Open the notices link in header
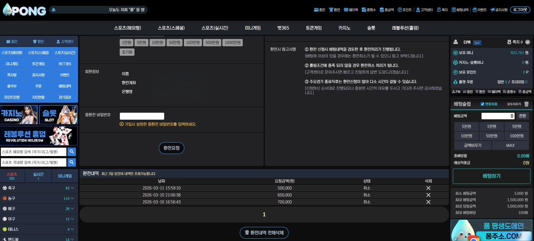 coord(499,10)
